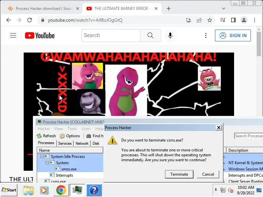Open the Hacker menu

(44, 129)
